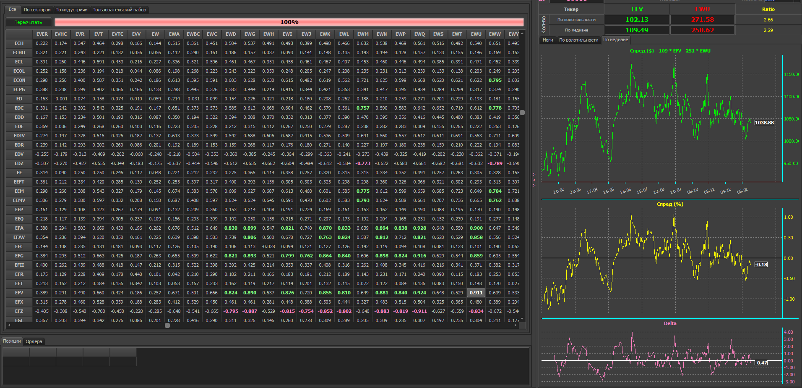The height and width of the screenshot is (388, 802).
Task: Click the 100% progress bar
Action: (x=289, y=22)
